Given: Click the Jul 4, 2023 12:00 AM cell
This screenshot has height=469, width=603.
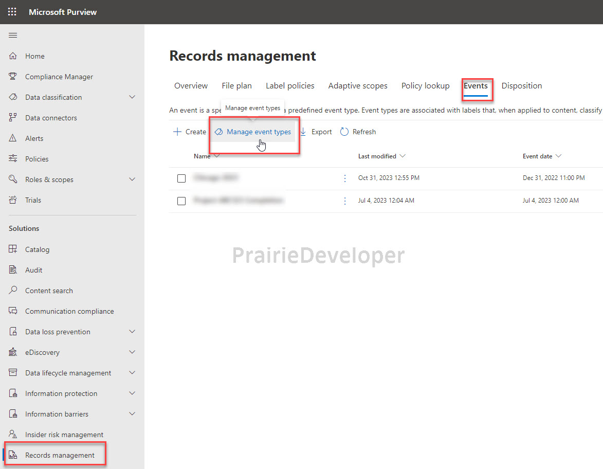Looking at the screenshot, I should [x=551, y=200].
